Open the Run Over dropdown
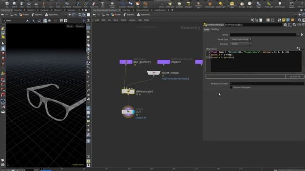 pyautogui.click(x=240, y=44)
